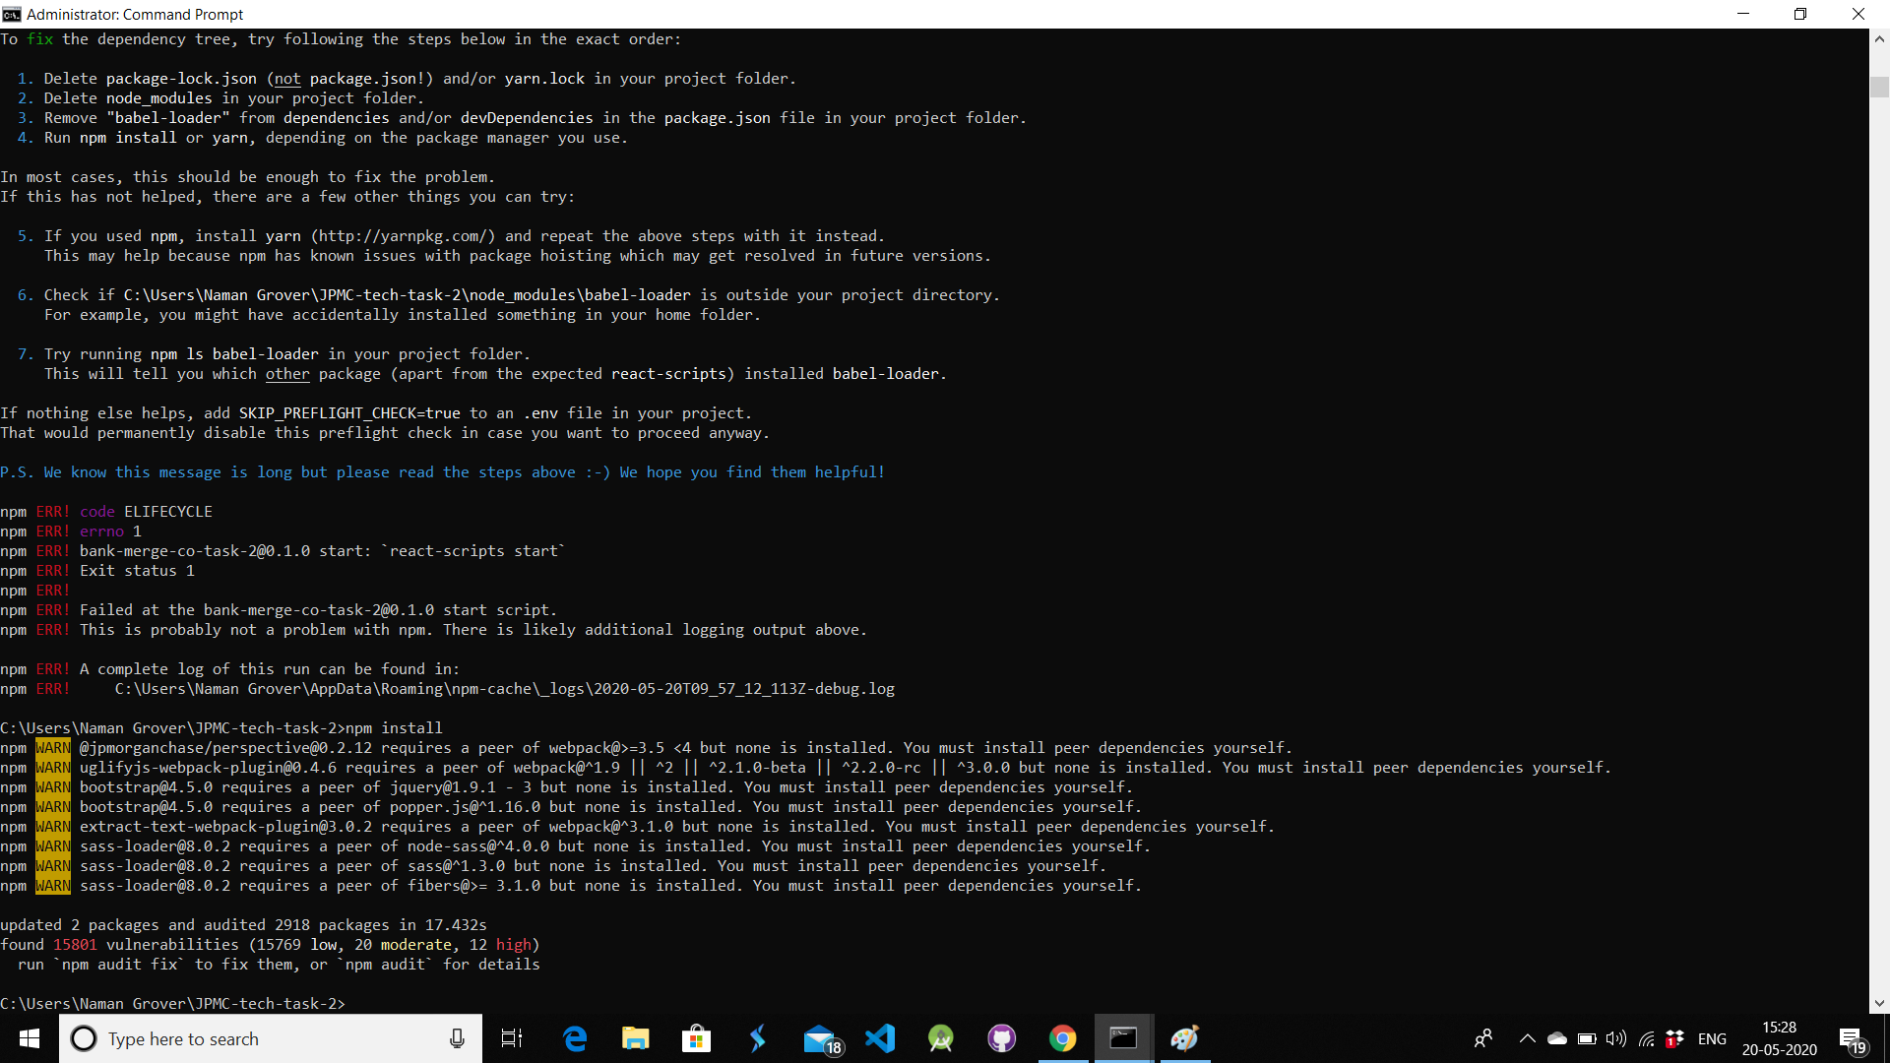Viewport: 1890px width, 1063px height.
Task: Open GitHub Desktop from the taskbar
Action: (x=1002, y=1038)
